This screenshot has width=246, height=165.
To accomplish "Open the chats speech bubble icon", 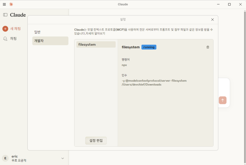I will click(x=5, y=39).
